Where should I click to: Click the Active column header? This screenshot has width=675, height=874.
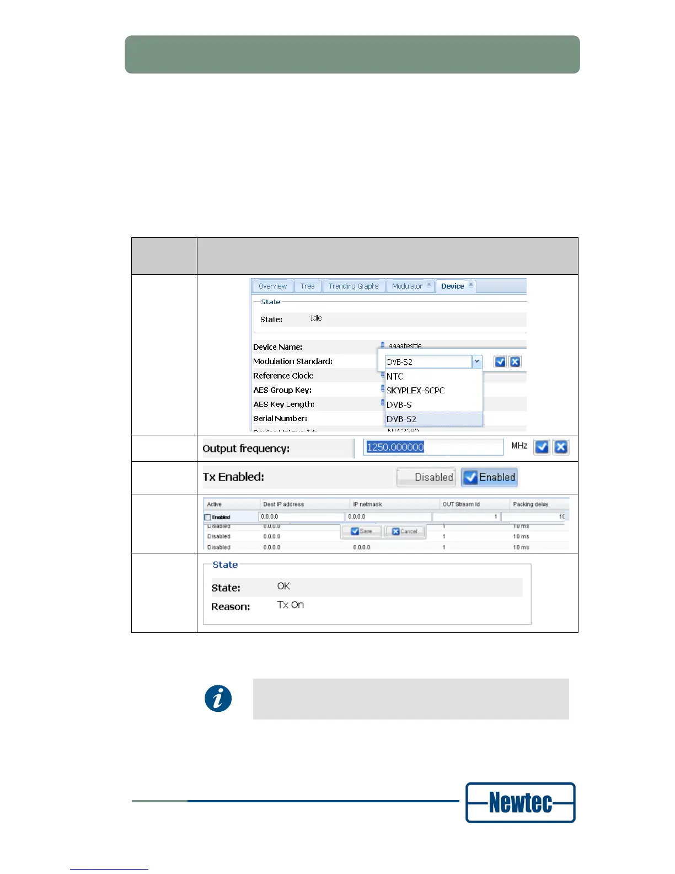tap(232, 504)
